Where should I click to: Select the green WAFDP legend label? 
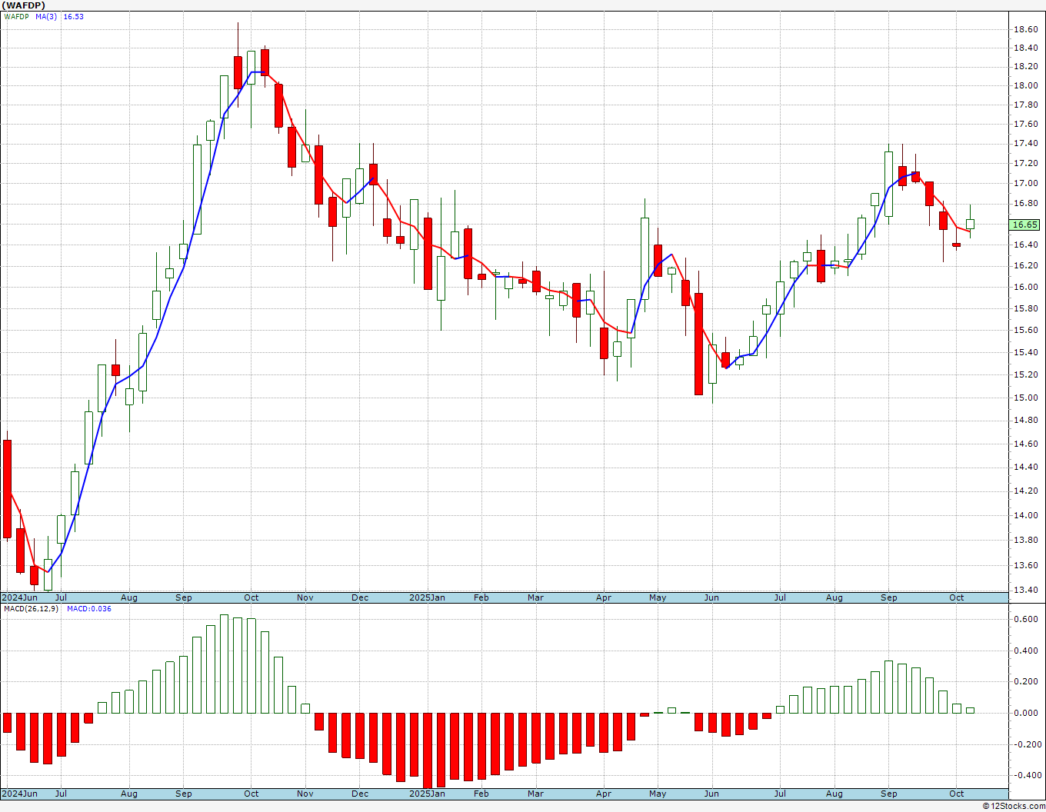pos(17,16)
